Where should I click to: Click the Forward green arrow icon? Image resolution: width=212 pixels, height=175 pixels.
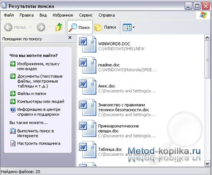tap(41, 27)
